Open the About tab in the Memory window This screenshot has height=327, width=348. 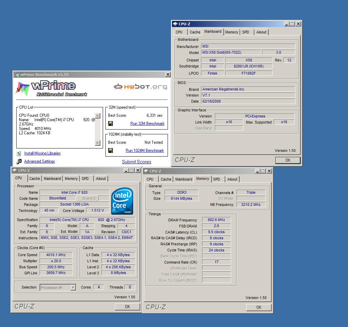[232, 179]
